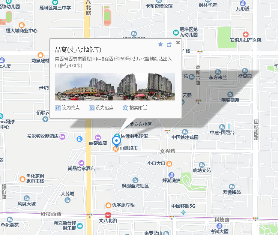Click the 米罗蓝山 residential label
This screenshot has width=278, height=235.
[153, 233]
